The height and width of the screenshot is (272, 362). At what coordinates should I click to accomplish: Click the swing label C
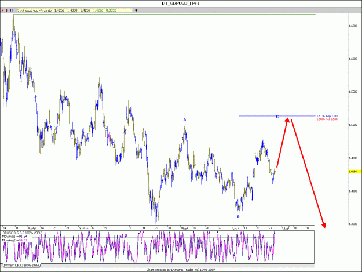point(277,117)
